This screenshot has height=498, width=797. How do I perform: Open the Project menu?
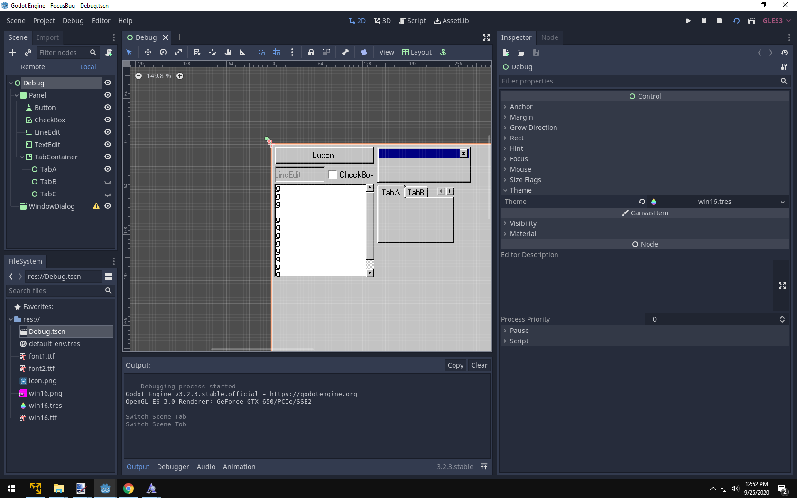tap(44, 21)
